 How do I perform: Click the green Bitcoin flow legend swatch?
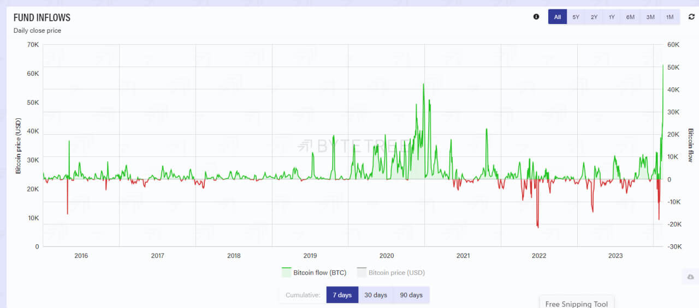pyautogui.click(x=286, y=273)
